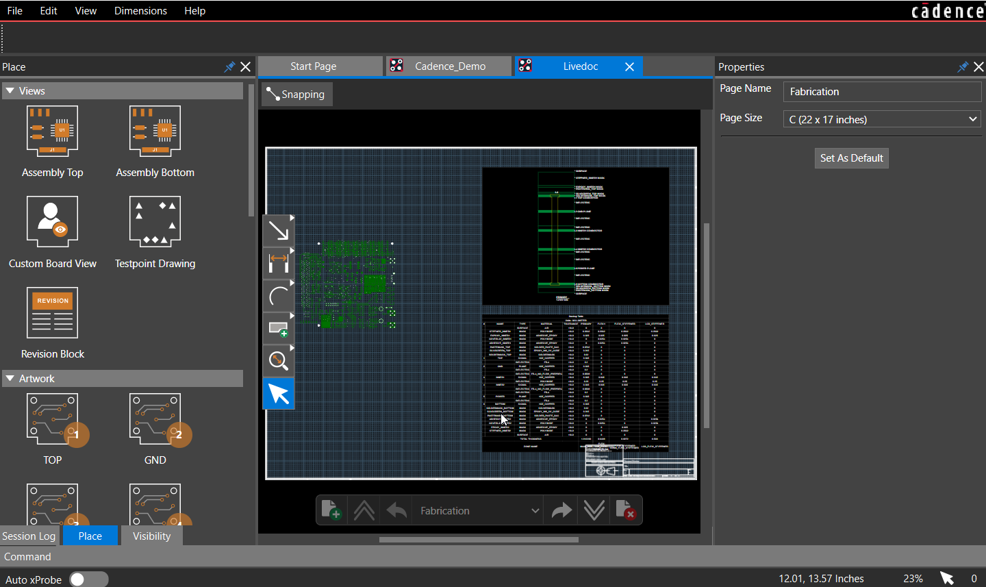Select the Assembly Top view icon

pyautogui.click(x=52, y=131)
